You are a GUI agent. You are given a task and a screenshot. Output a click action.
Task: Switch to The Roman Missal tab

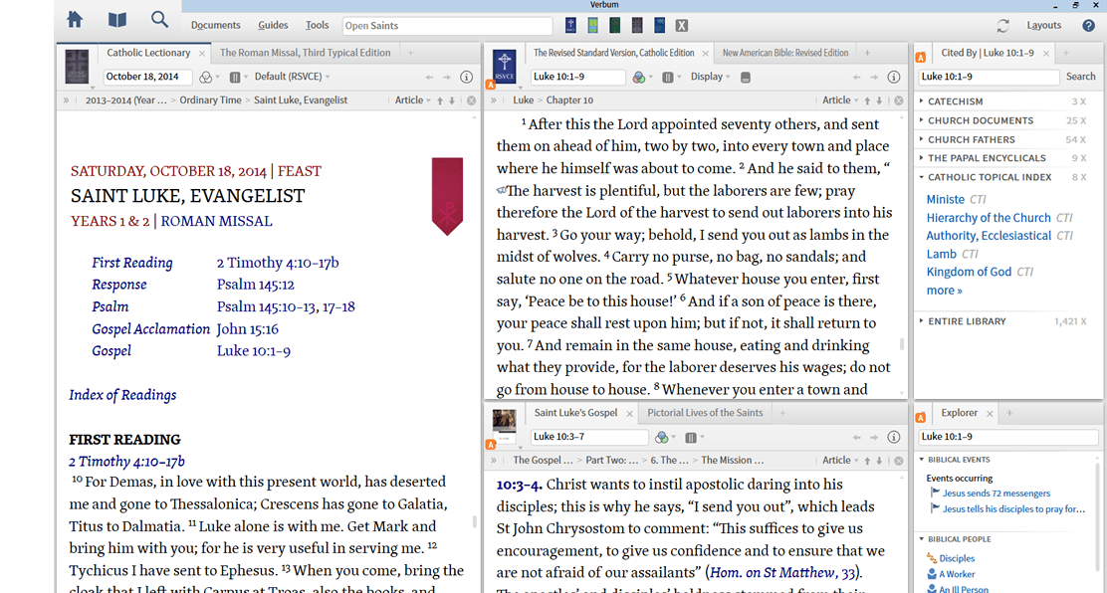pos(305,53)
